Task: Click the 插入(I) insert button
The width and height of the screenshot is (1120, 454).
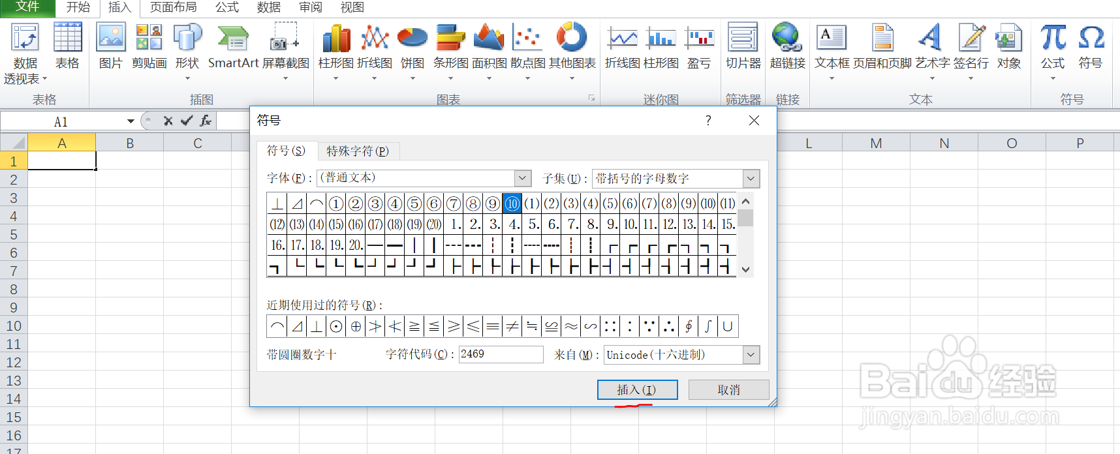Action: tap(637, 389)
